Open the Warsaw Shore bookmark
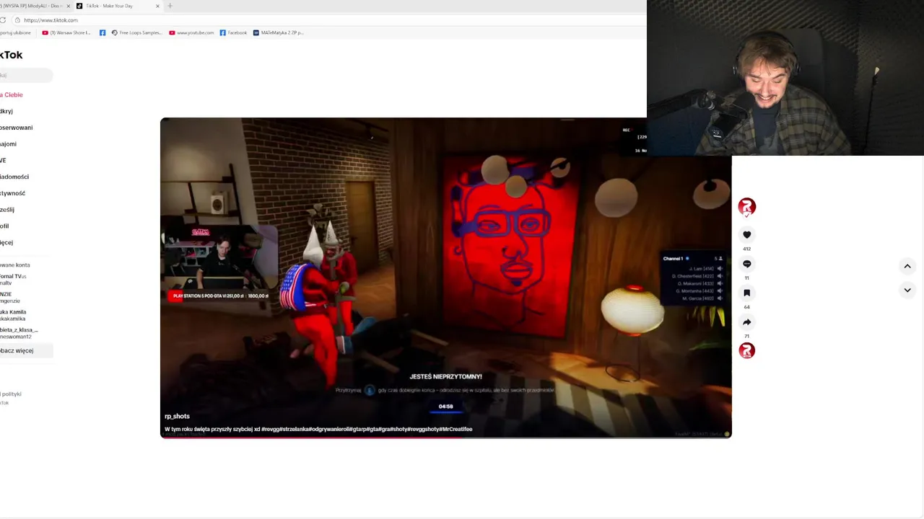 (66, 32)
